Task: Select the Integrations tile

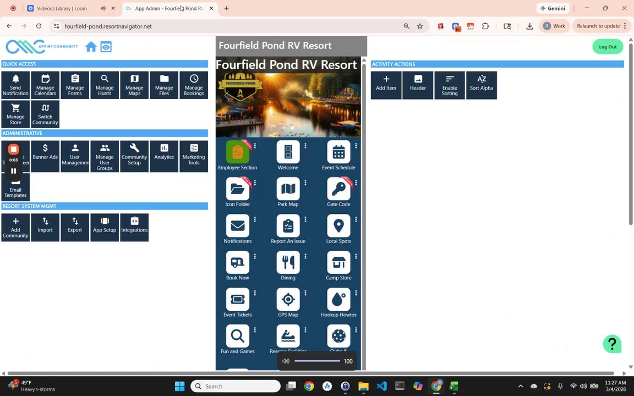Action: coord(134,228)
